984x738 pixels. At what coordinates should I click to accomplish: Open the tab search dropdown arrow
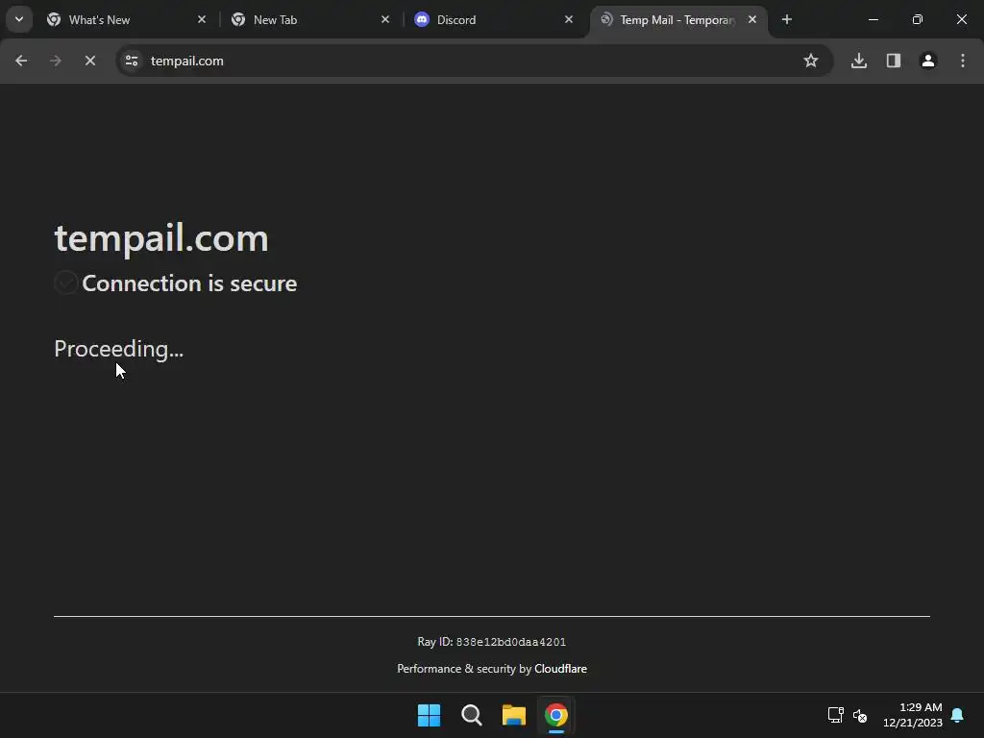coord(19,19)
